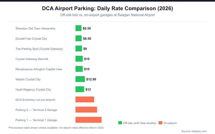Click the Westin Crystal City $12.90 value
This screenshot has width=215, height=134.
(x=91, y=79)
